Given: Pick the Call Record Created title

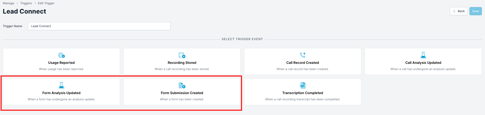Looking at the screenshot, I should [x=303, y=63].
